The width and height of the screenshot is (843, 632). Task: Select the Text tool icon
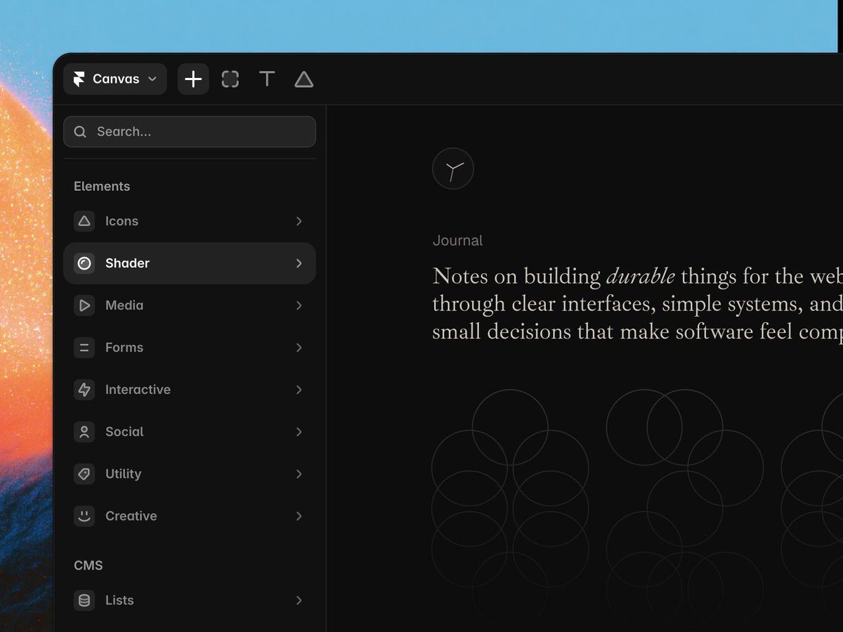click(x=267, y=79)
